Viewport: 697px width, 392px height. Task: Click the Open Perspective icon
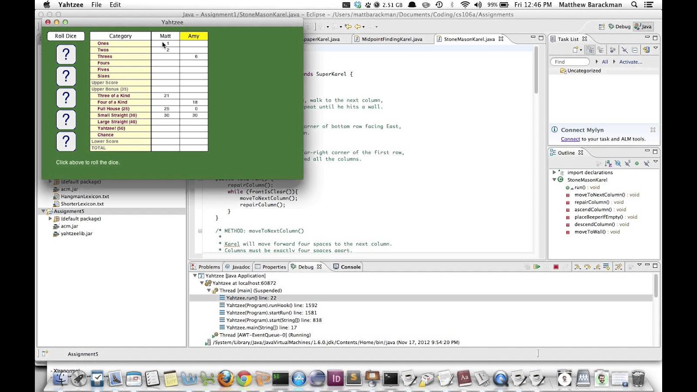pyautogui.click(x=601, y=26)
